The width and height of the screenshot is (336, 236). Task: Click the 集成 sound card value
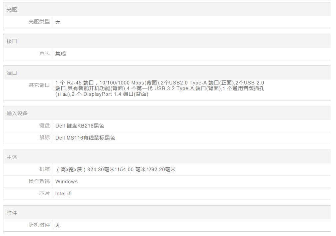point(61,53)
